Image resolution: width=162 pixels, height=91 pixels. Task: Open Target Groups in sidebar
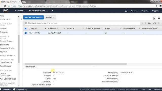(6, 66)
